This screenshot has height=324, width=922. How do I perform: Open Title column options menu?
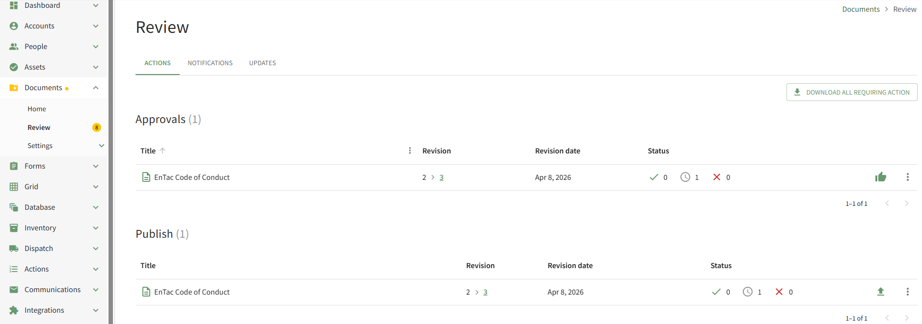click(x=410, y=150)
